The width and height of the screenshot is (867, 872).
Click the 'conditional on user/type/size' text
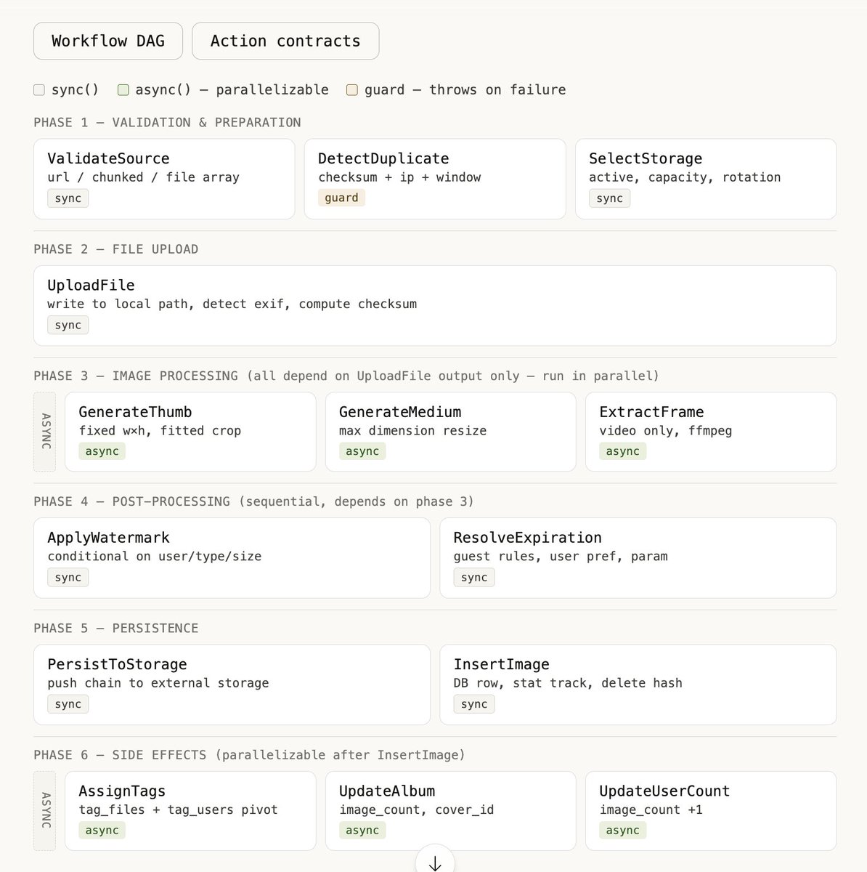click(155, 557)
